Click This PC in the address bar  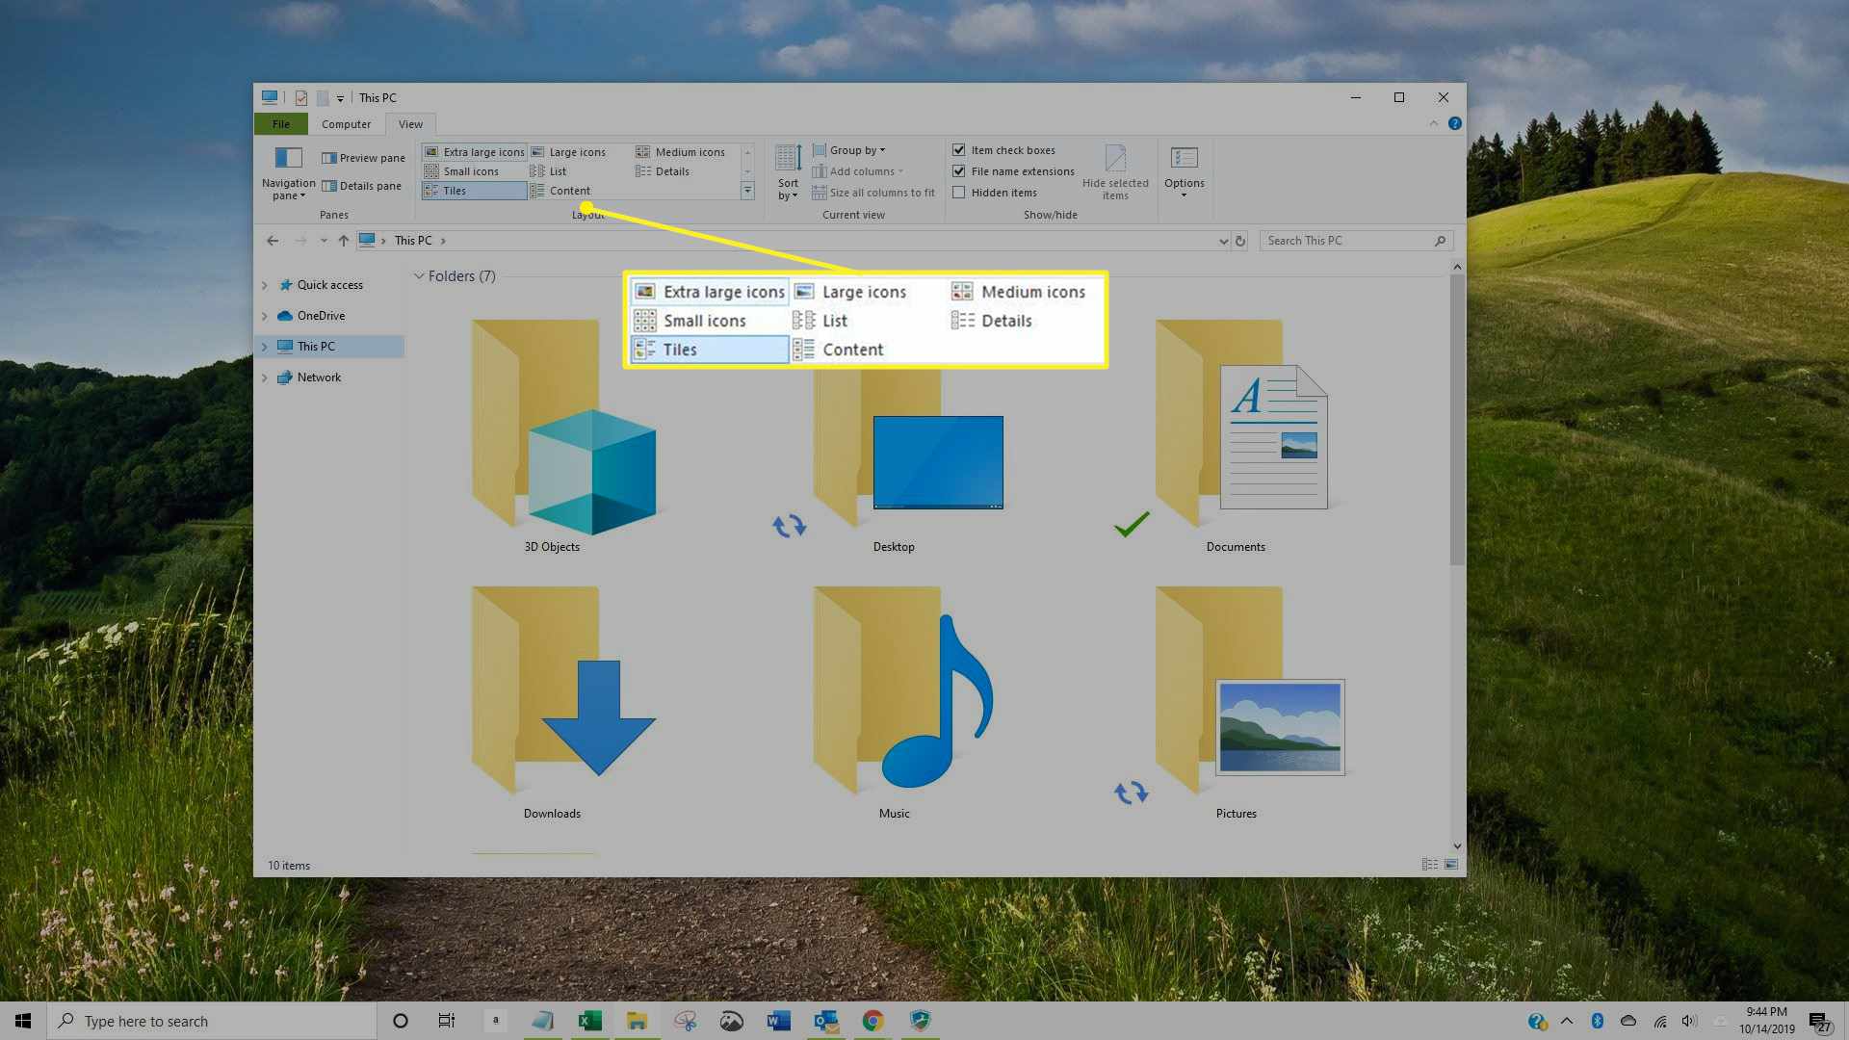tap(413, 241)
